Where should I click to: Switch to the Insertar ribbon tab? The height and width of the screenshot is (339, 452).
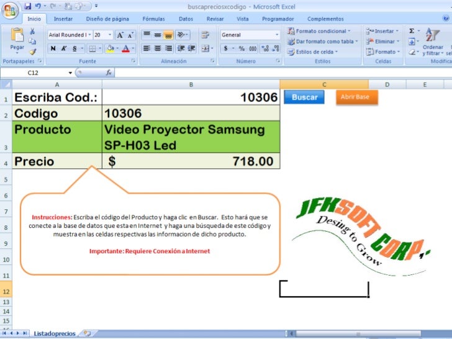(x=63, y=19)
